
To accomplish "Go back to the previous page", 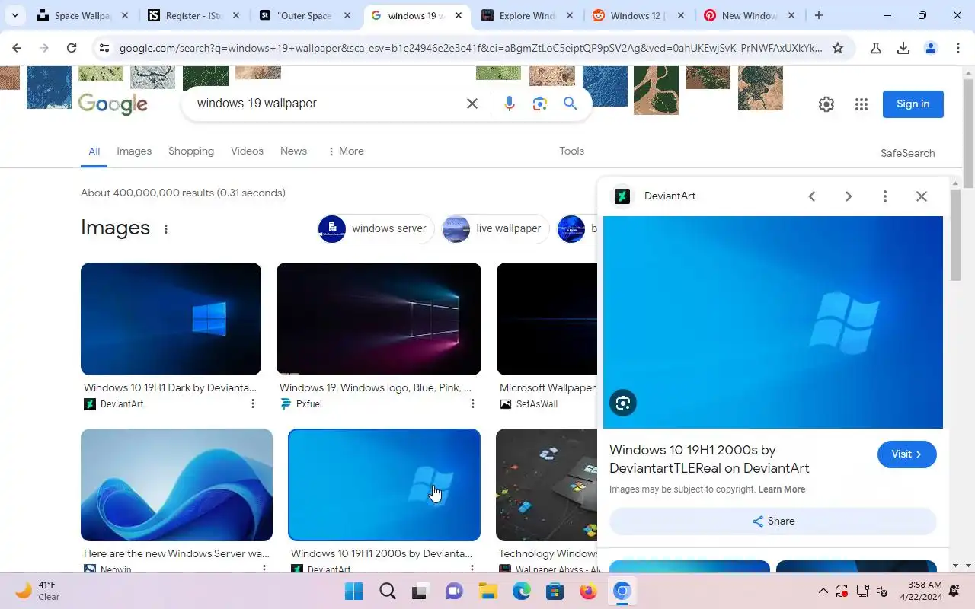I will [x=17, y=48].
